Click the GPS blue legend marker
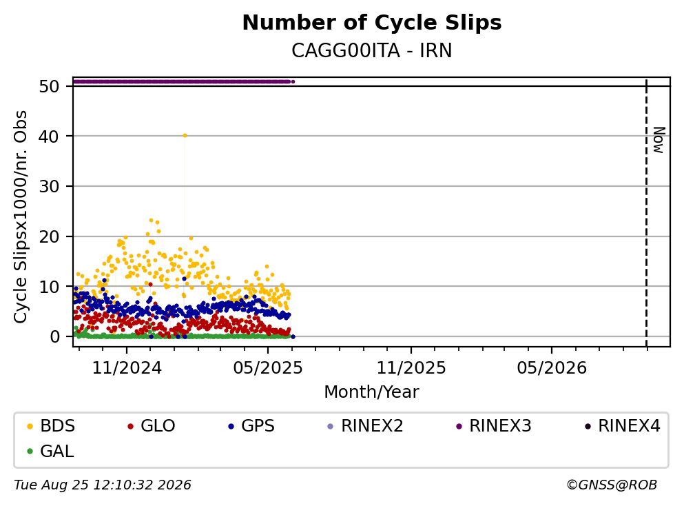 [231, 426]
